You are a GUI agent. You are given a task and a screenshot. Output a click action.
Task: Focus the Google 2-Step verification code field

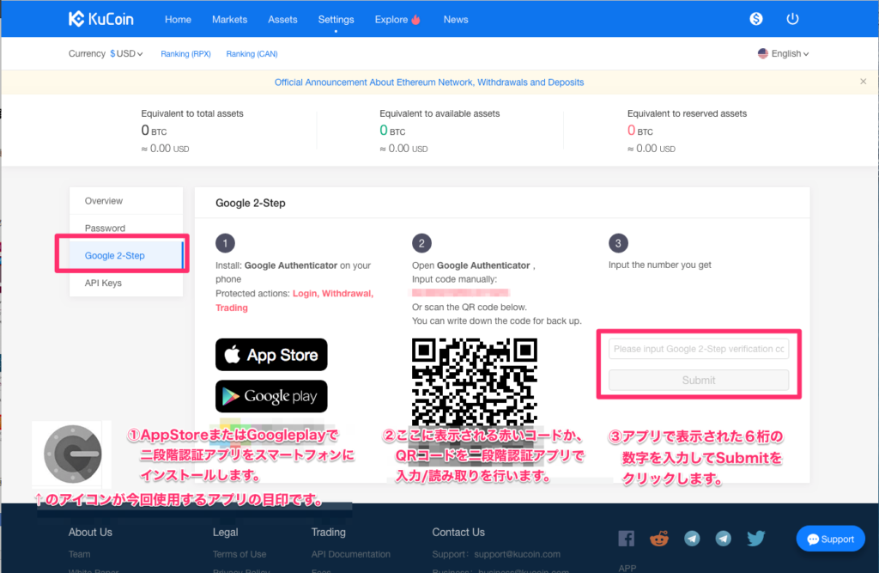pyautogui.click(x=699, y=349)
